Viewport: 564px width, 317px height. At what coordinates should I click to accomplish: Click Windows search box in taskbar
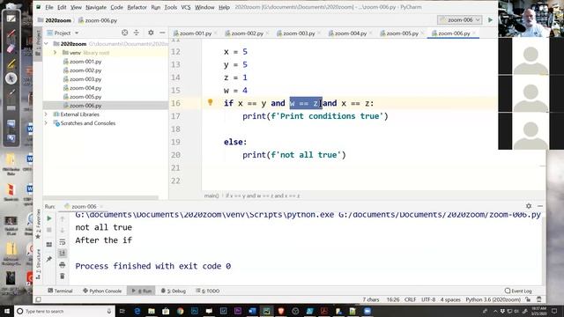coord(64,311)
